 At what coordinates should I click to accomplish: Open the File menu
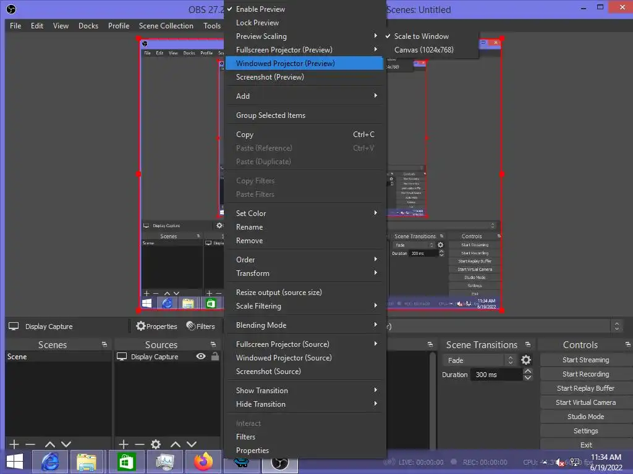pyautogui.click(x=15, y=26)
